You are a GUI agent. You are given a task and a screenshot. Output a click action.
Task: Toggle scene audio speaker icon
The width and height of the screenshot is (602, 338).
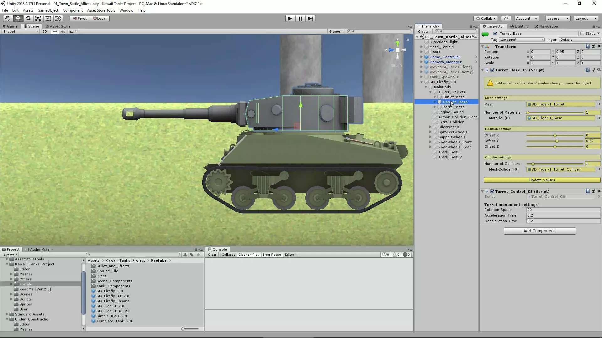63,31
